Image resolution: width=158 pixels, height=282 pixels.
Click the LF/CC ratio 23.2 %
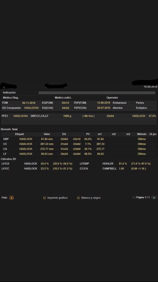pyautogui.click(x=45, y=168)
